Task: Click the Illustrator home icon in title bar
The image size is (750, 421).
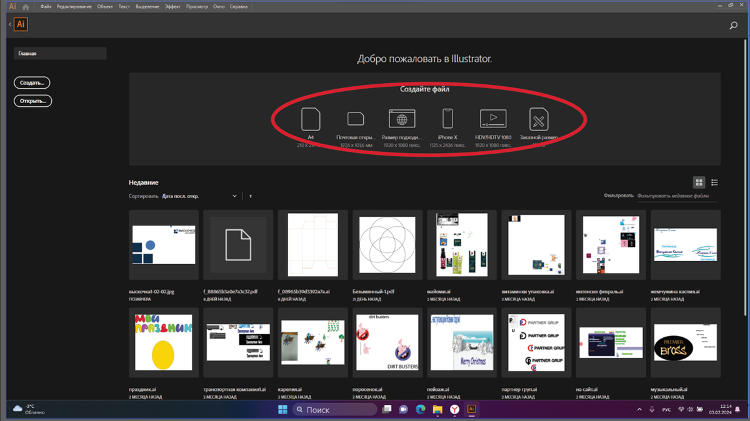Action: coord(26,6)
